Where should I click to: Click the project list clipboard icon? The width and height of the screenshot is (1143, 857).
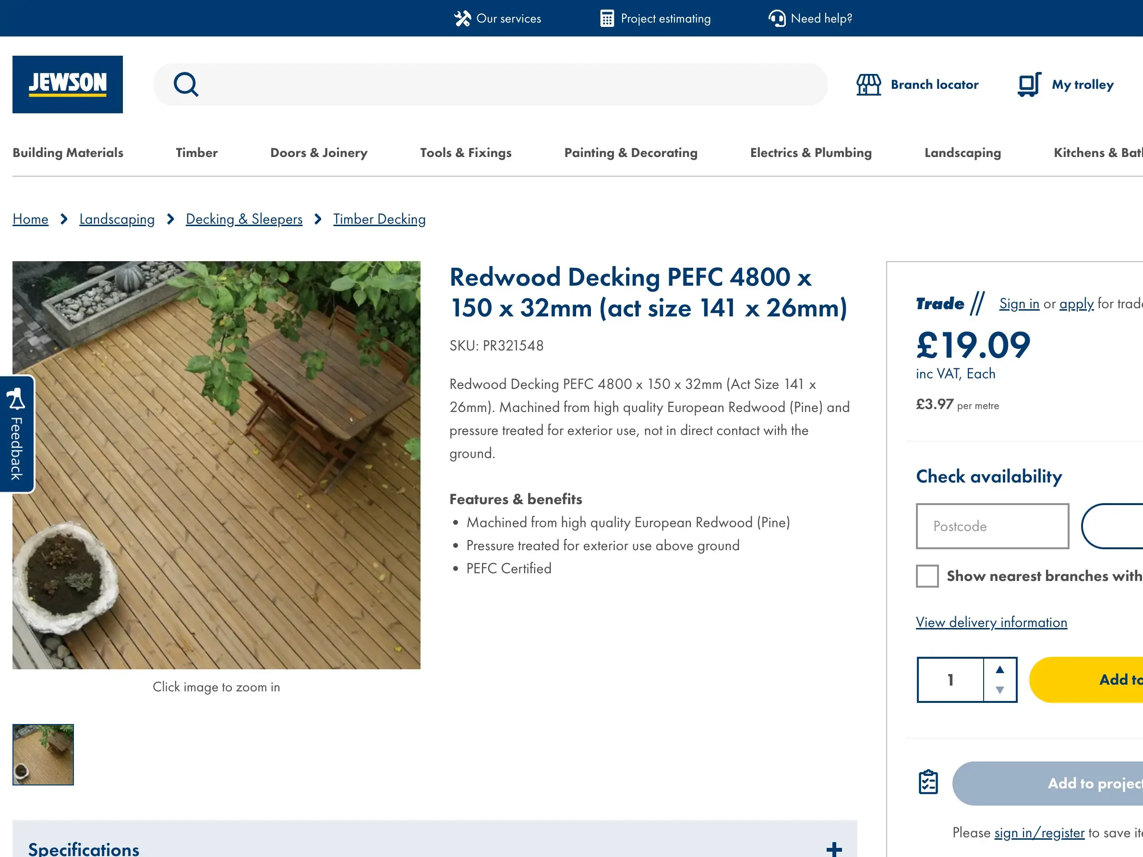coord(928,782)
